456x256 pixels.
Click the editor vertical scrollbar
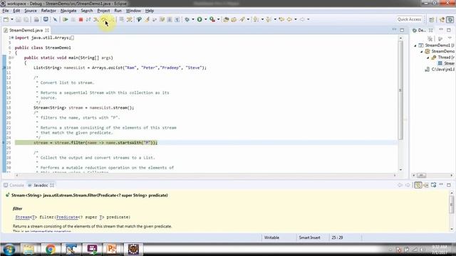(400, 90)
